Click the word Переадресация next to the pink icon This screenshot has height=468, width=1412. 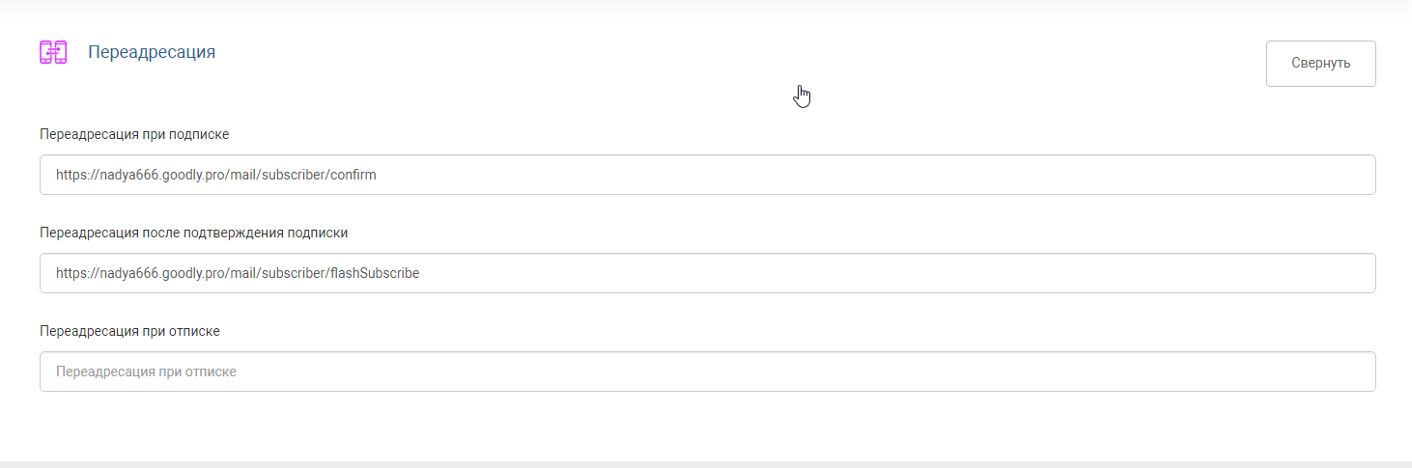(x=152, y=52)
